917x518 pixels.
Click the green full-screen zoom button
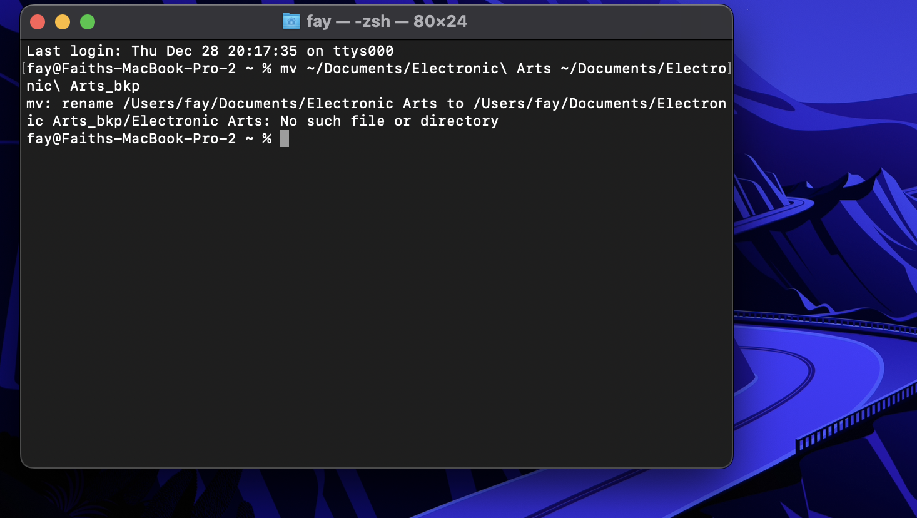click(88, 22)
